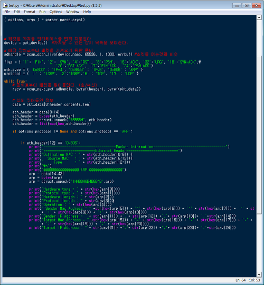
Task: Click the 'Target IP Address' print line
Action: (x=133, y=228)
